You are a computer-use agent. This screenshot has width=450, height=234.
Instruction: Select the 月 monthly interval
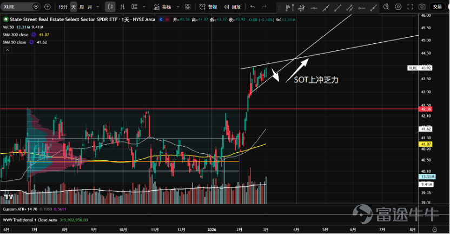[x=90, y=6]
